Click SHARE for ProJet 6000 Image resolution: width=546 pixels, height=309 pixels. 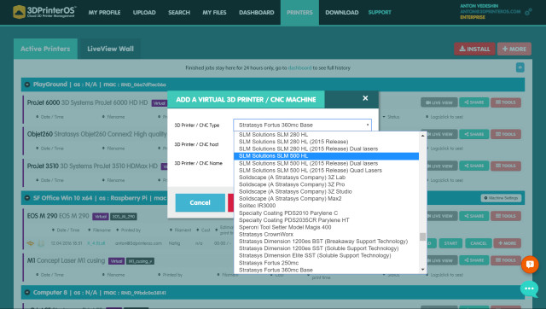(474, 102)
